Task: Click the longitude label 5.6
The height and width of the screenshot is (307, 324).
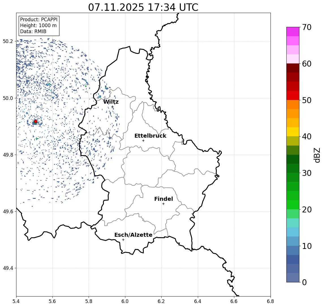Action: [52, 301]
